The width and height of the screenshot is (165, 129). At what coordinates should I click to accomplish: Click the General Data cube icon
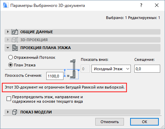pos(15,32)
